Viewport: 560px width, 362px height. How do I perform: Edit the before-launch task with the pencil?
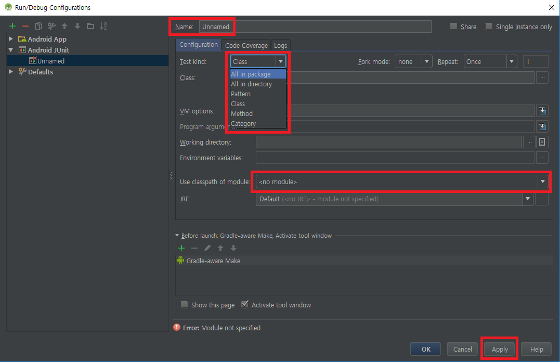pyautogui.click(x=207, y=248)
